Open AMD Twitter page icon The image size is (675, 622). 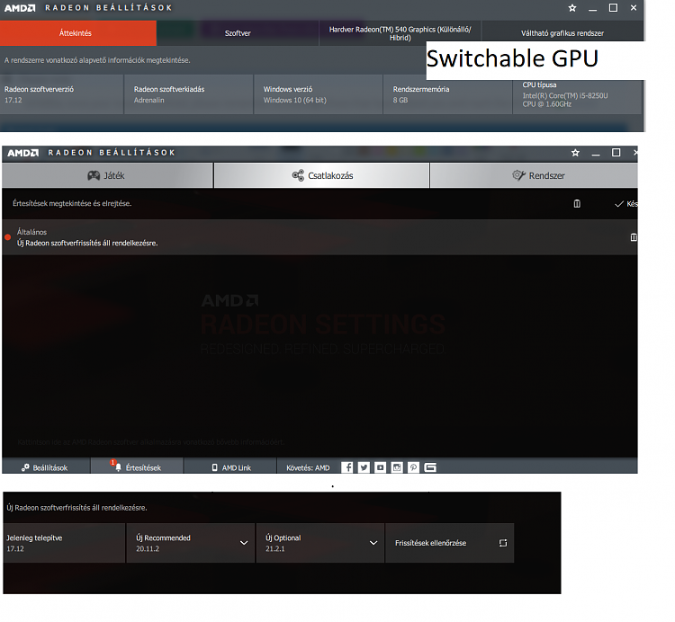click(364, 467)
